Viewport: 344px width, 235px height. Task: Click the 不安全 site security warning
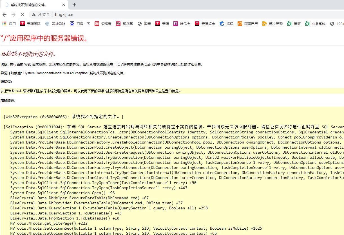coord(41,15)
